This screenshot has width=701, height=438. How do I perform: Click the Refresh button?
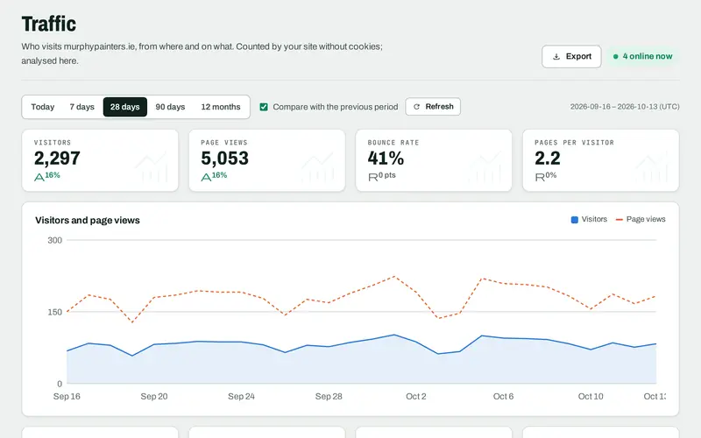coord(433,106)
